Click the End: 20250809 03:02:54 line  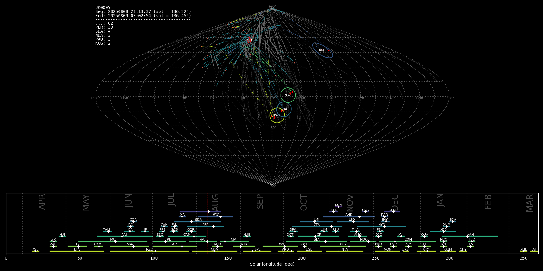pos(143,16)
